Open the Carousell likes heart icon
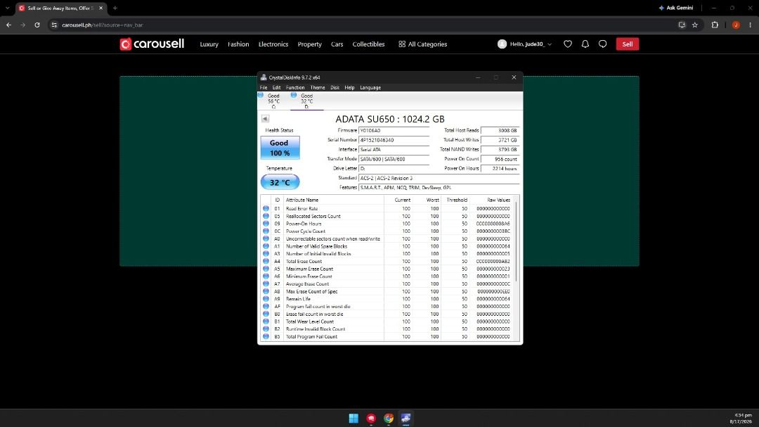 coord(568,44)
